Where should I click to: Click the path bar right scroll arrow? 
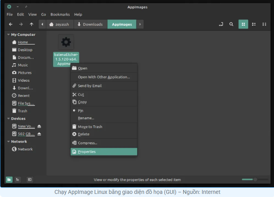point(140,24)
